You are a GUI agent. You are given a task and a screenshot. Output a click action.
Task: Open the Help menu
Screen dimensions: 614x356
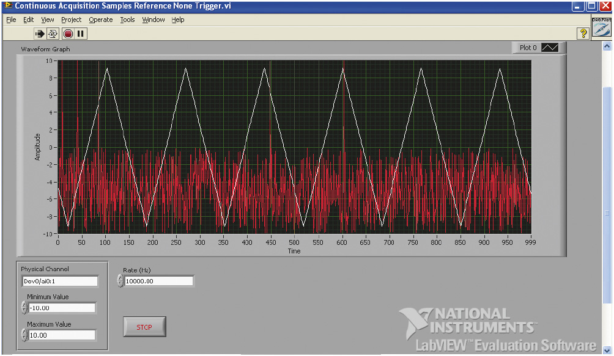click(178, 20)
